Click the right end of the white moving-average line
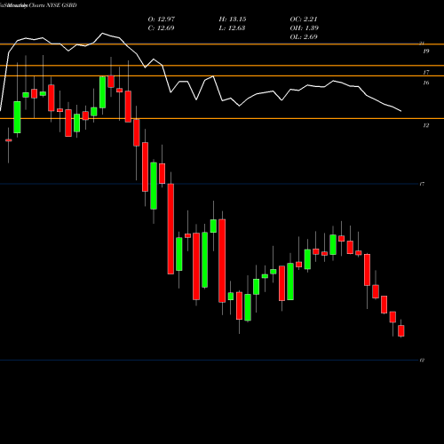The height and width of the screenshot is (444, 444). (x=400, y=111)
